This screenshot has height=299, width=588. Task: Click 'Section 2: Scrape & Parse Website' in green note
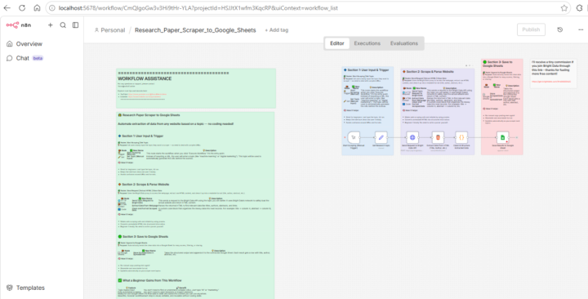click(143, 185)
